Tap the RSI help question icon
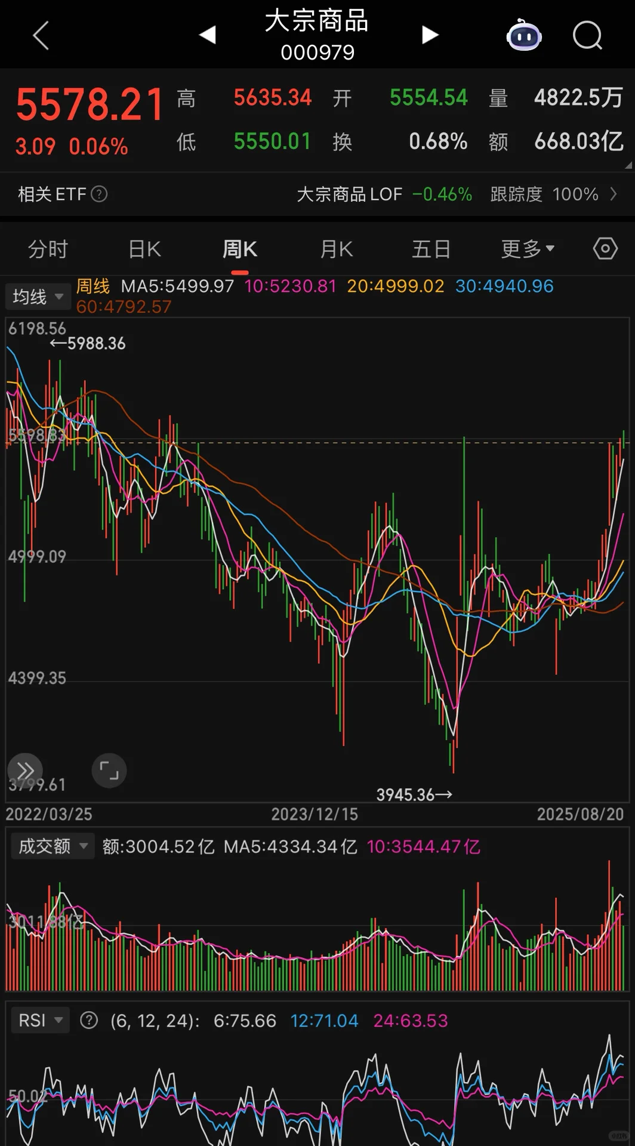This screenshot has width=635, height=1146. (89, 1020)
